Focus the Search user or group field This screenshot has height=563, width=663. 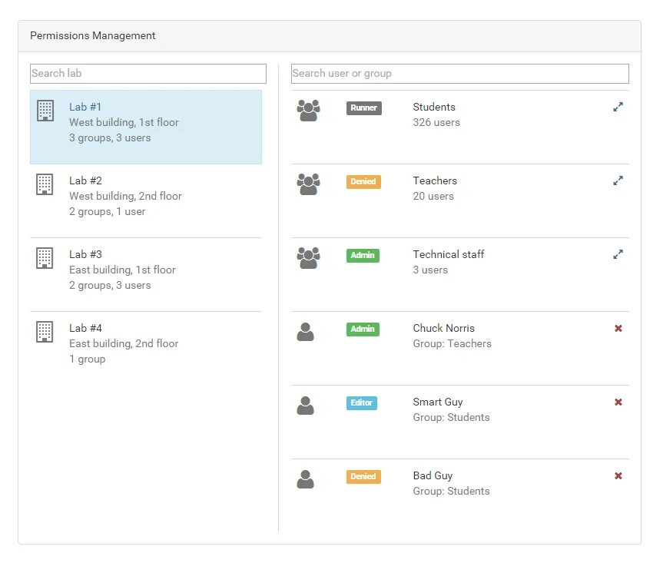(459, 74)
